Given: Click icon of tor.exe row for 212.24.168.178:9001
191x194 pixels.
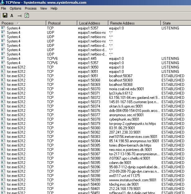Looking at the screenshot, I should click(x=3, y=188).
